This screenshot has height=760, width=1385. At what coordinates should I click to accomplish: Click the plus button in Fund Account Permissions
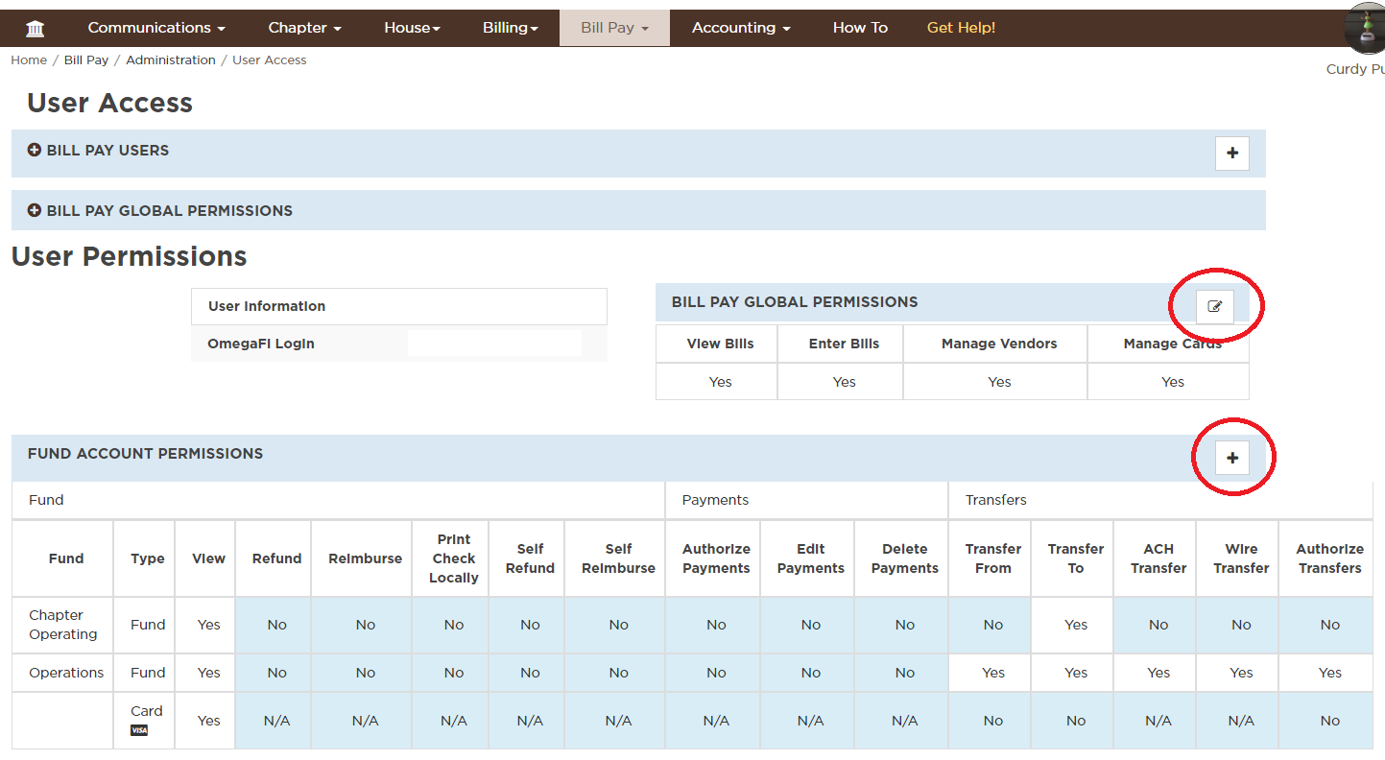tap(1232, 459)
